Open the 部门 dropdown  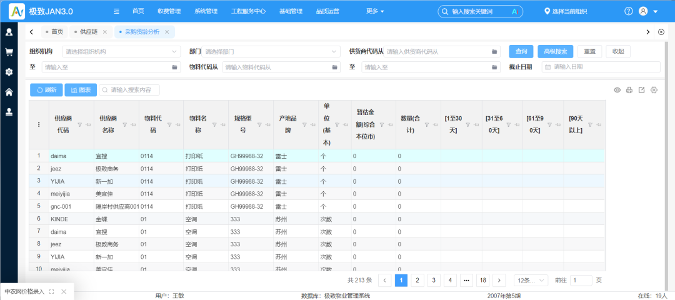271,52
